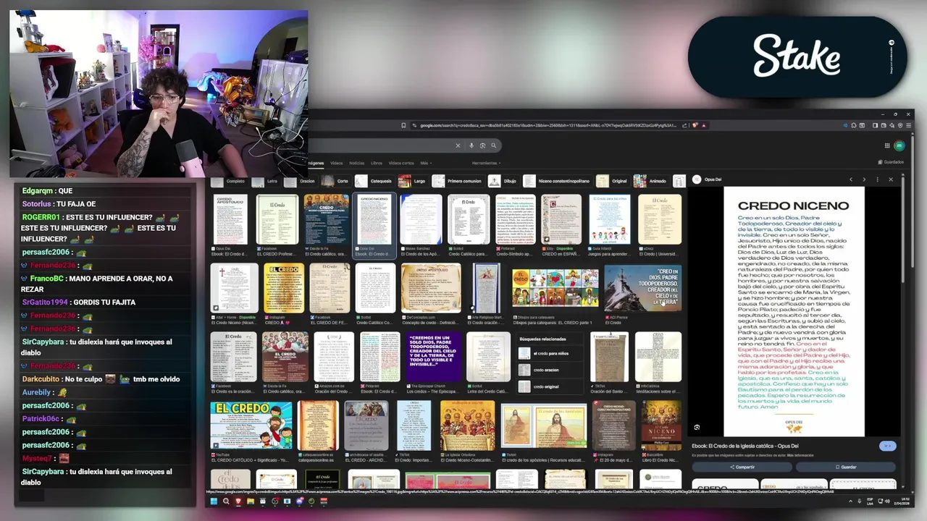
Task: Open the Guardados saved items link
Action: (x=891, y=162)
